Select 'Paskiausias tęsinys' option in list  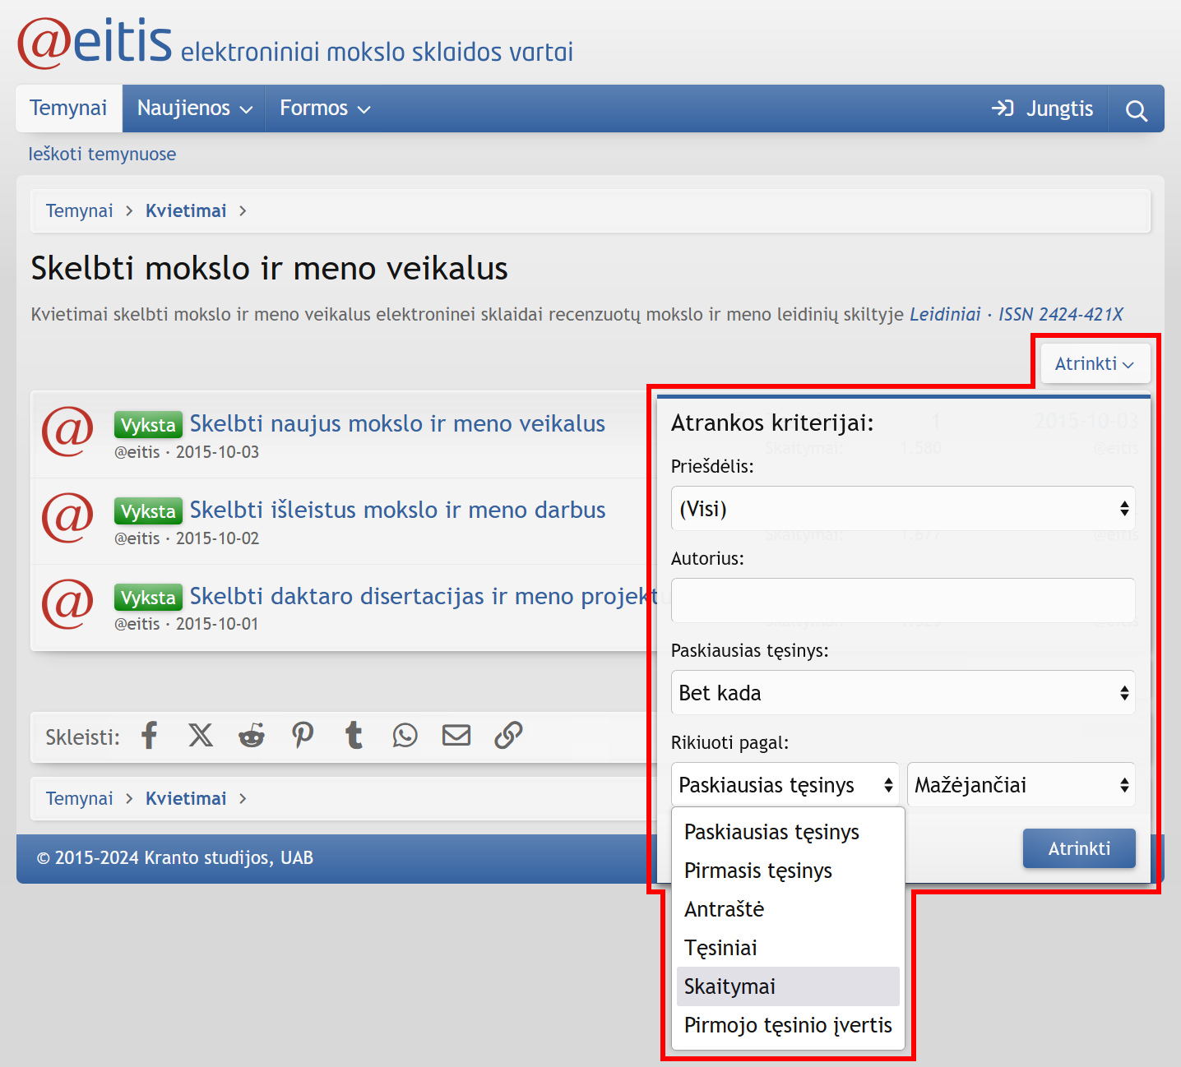pyautogui.click(x=788, y=832)
